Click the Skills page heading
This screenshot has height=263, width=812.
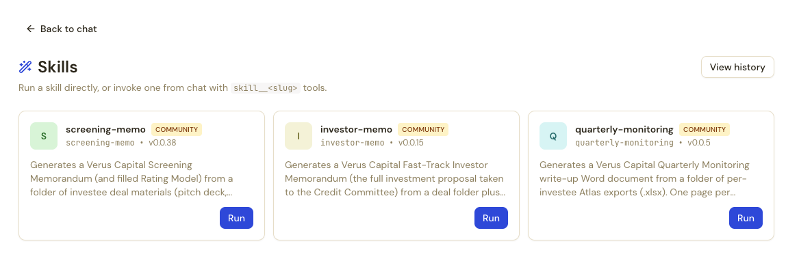tap(58, 67)
